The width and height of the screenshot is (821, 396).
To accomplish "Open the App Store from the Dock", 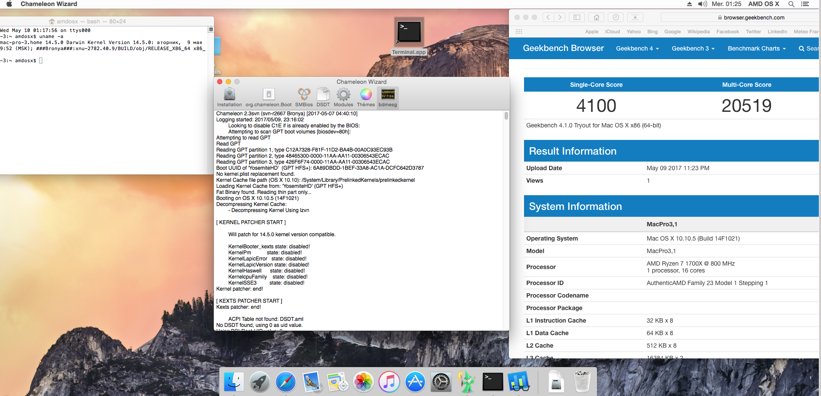I will pyautogui.click(x=415, y=382).
